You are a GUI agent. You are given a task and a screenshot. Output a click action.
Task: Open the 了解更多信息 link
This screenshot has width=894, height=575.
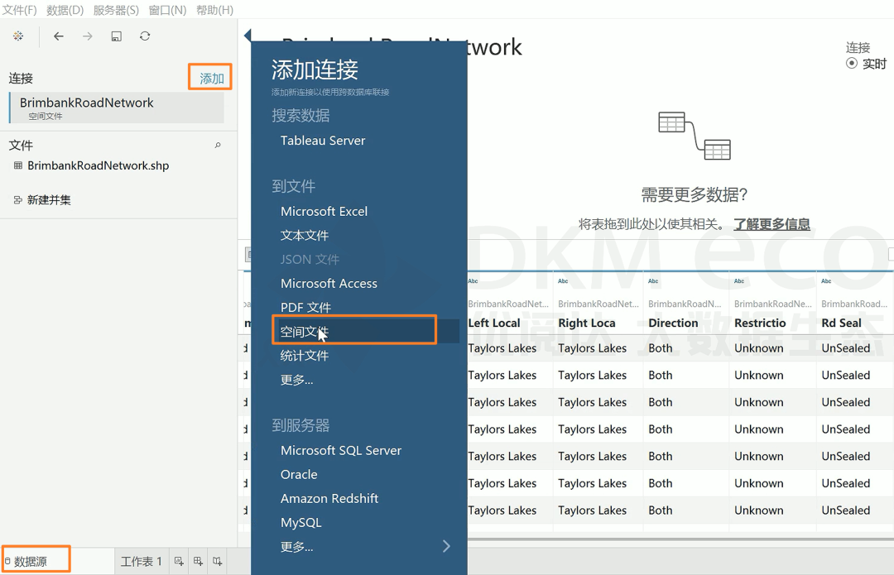coord(771,224)
